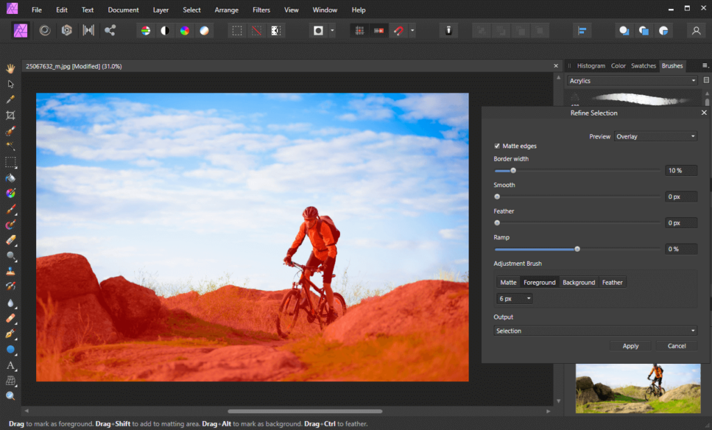
Task: Switch Adjustment Brush to Background mode
Action: (578, 282)
